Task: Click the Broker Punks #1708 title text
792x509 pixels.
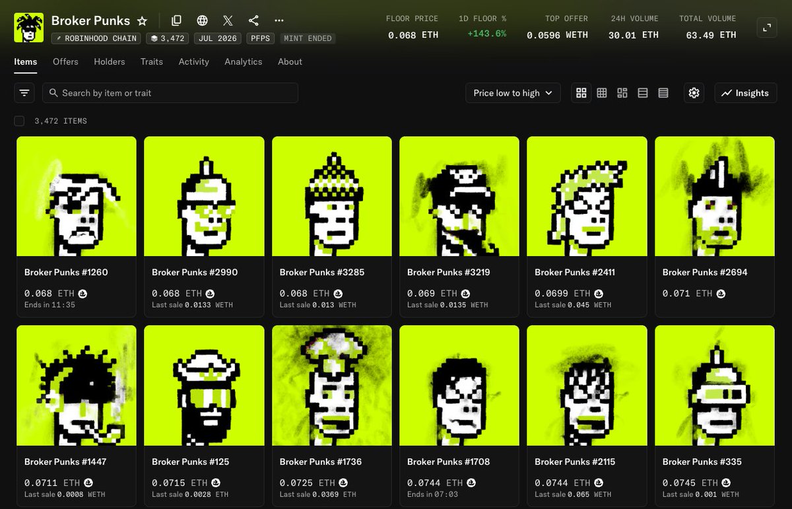Action: point(448,461)
